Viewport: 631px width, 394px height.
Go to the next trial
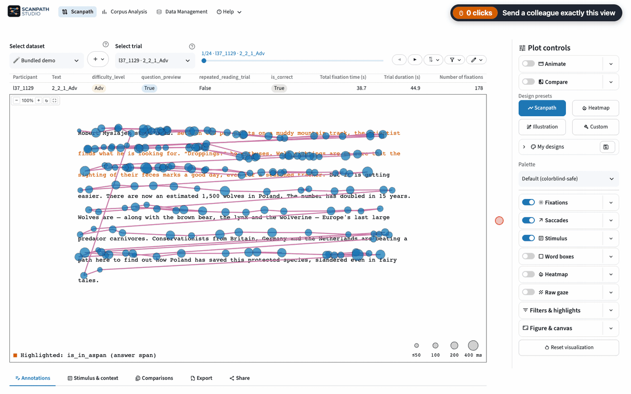(415, 60)
